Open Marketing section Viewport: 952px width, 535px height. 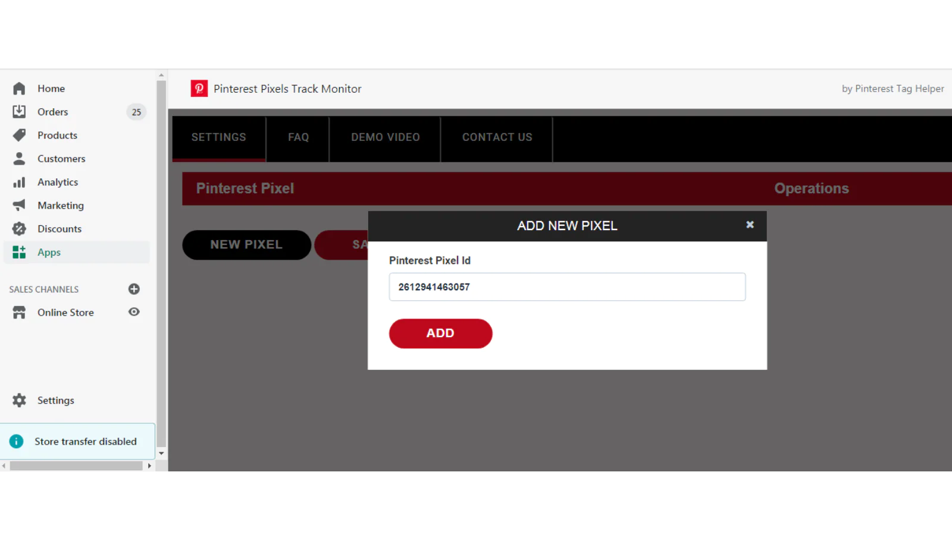pyautogui.click(x=61, y=205)
